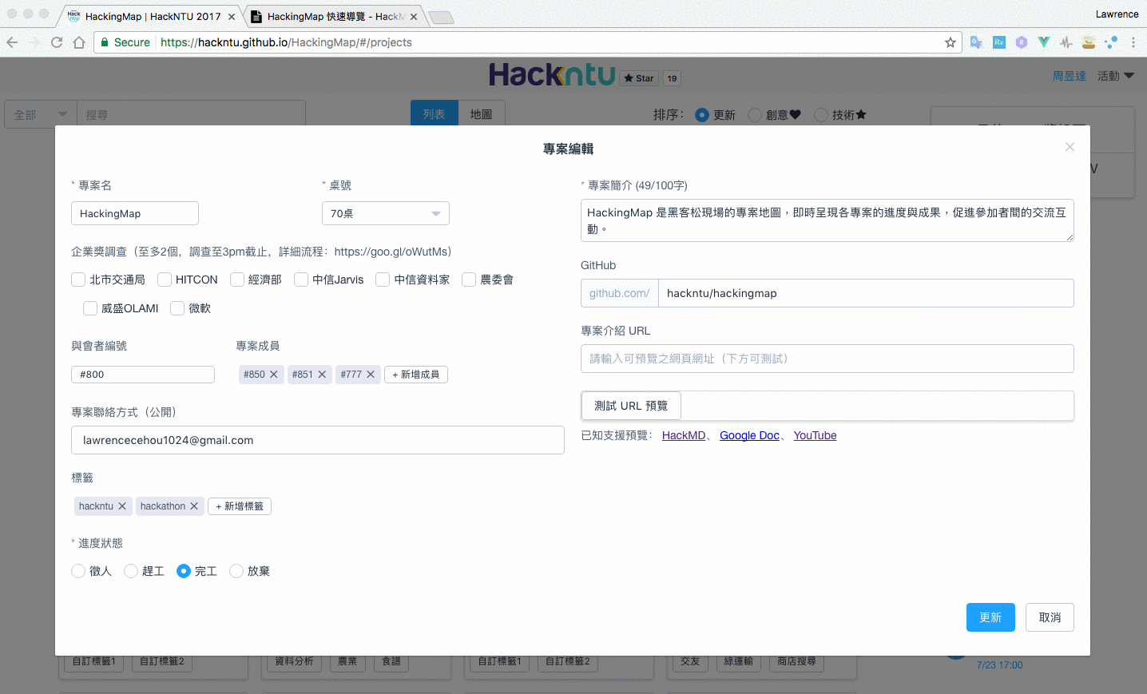This screenshot has width=1147, height=694.
Task: Check the 北市交通局 checkbox
Action: [x=78, y=280]
